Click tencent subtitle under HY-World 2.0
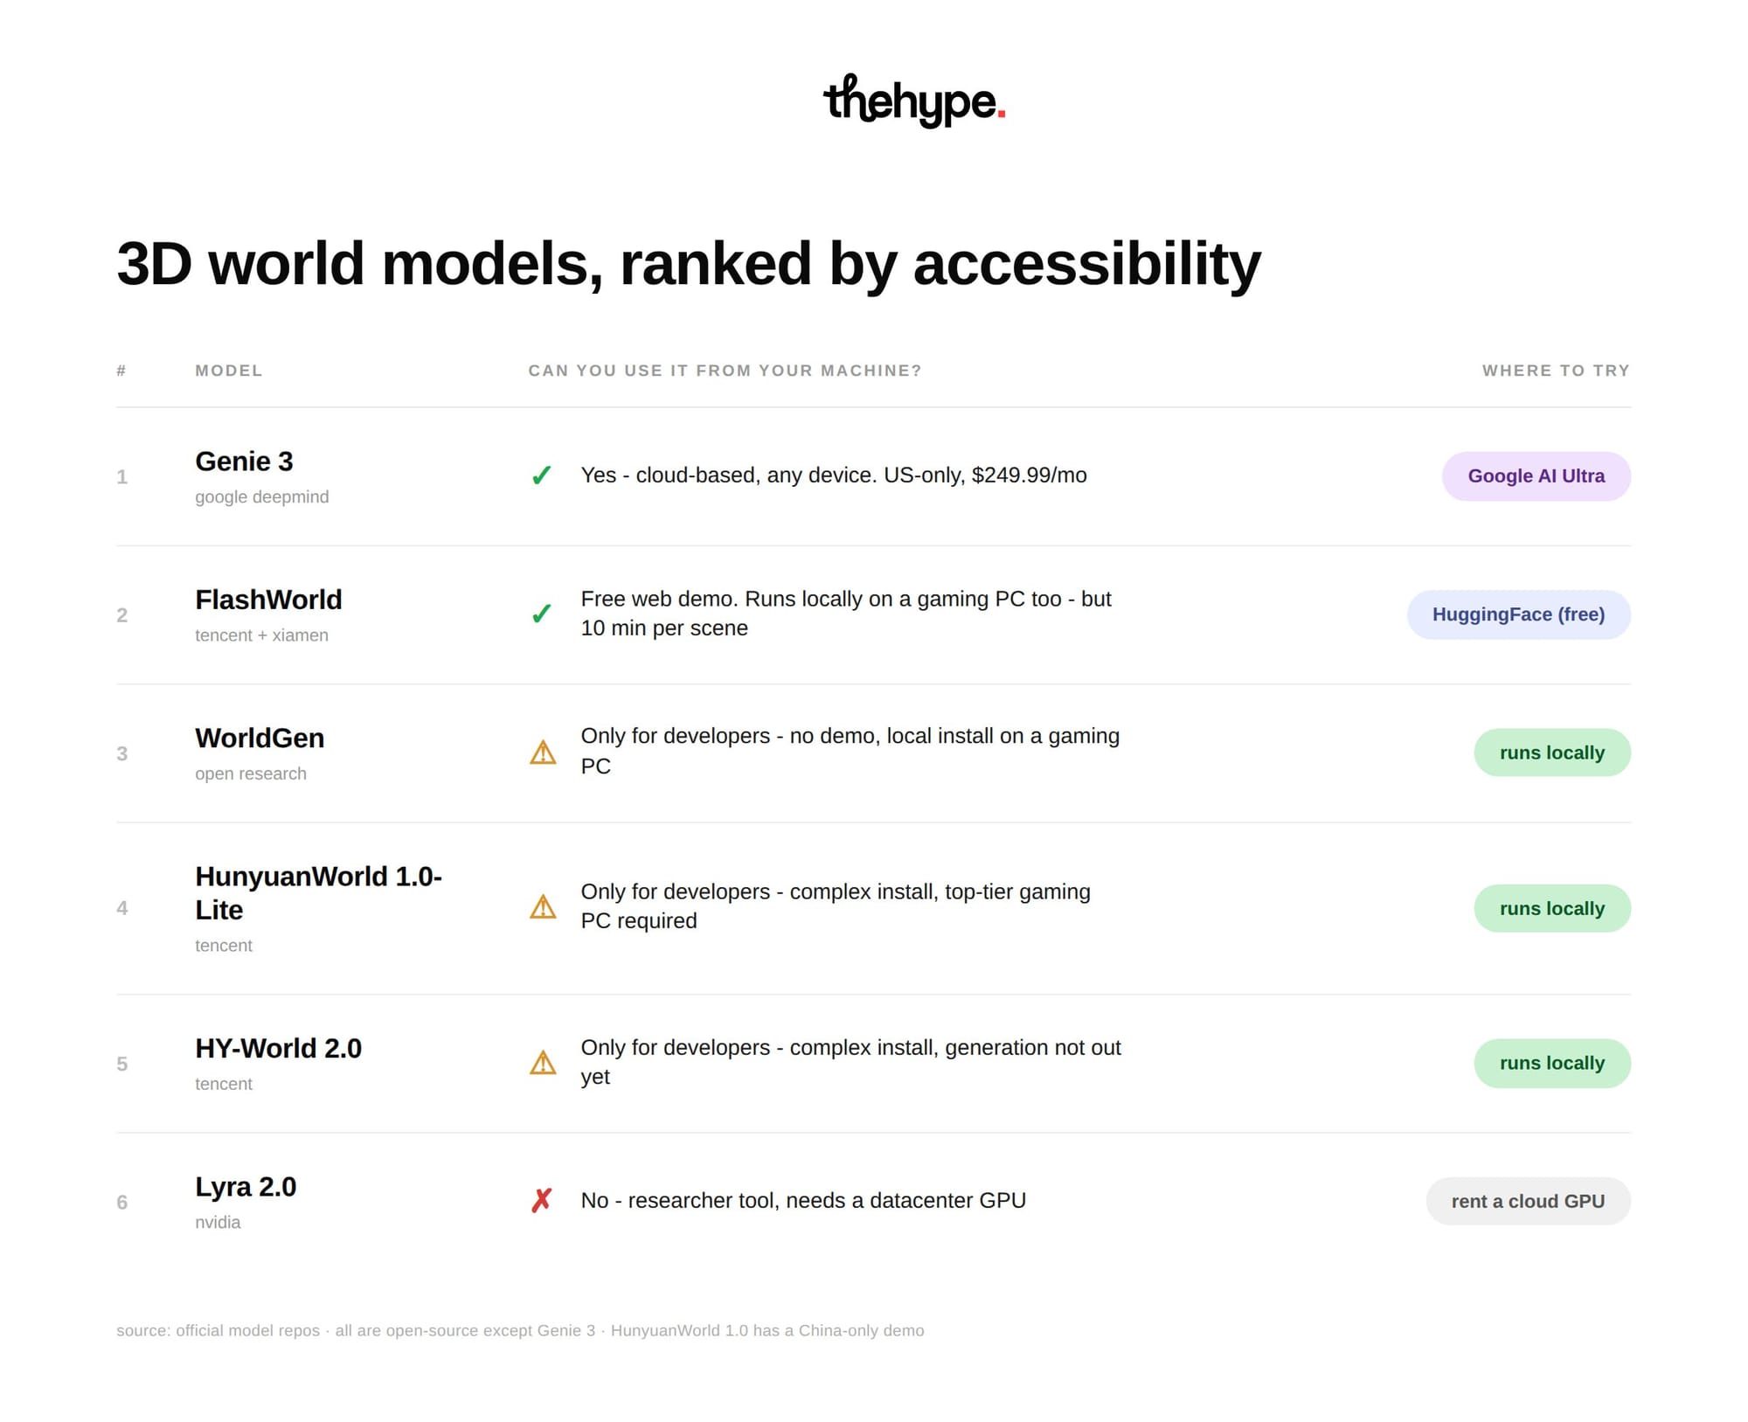Viewport: 1748px width, 1422px height. [x=224, y=1084]
